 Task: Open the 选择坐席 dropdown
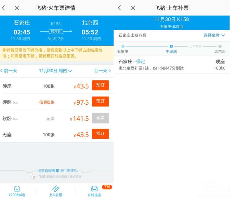click(x=214, y=35)
